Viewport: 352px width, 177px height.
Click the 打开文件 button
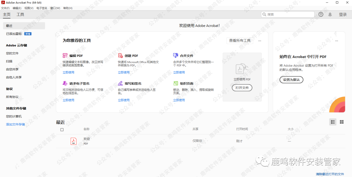242,88
